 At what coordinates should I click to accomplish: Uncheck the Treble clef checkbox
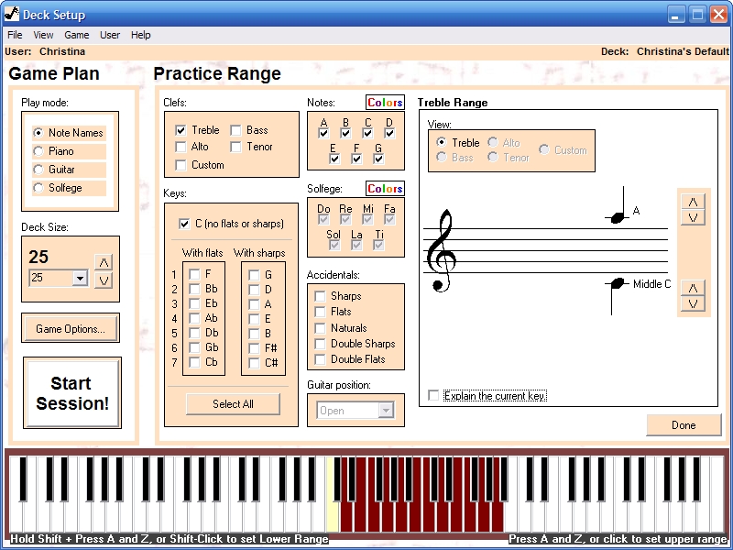181,130
